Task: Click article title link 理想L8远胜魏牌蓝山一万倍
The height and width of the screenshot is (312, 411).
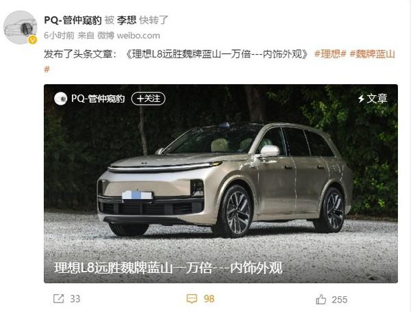Action: (217, 54)
